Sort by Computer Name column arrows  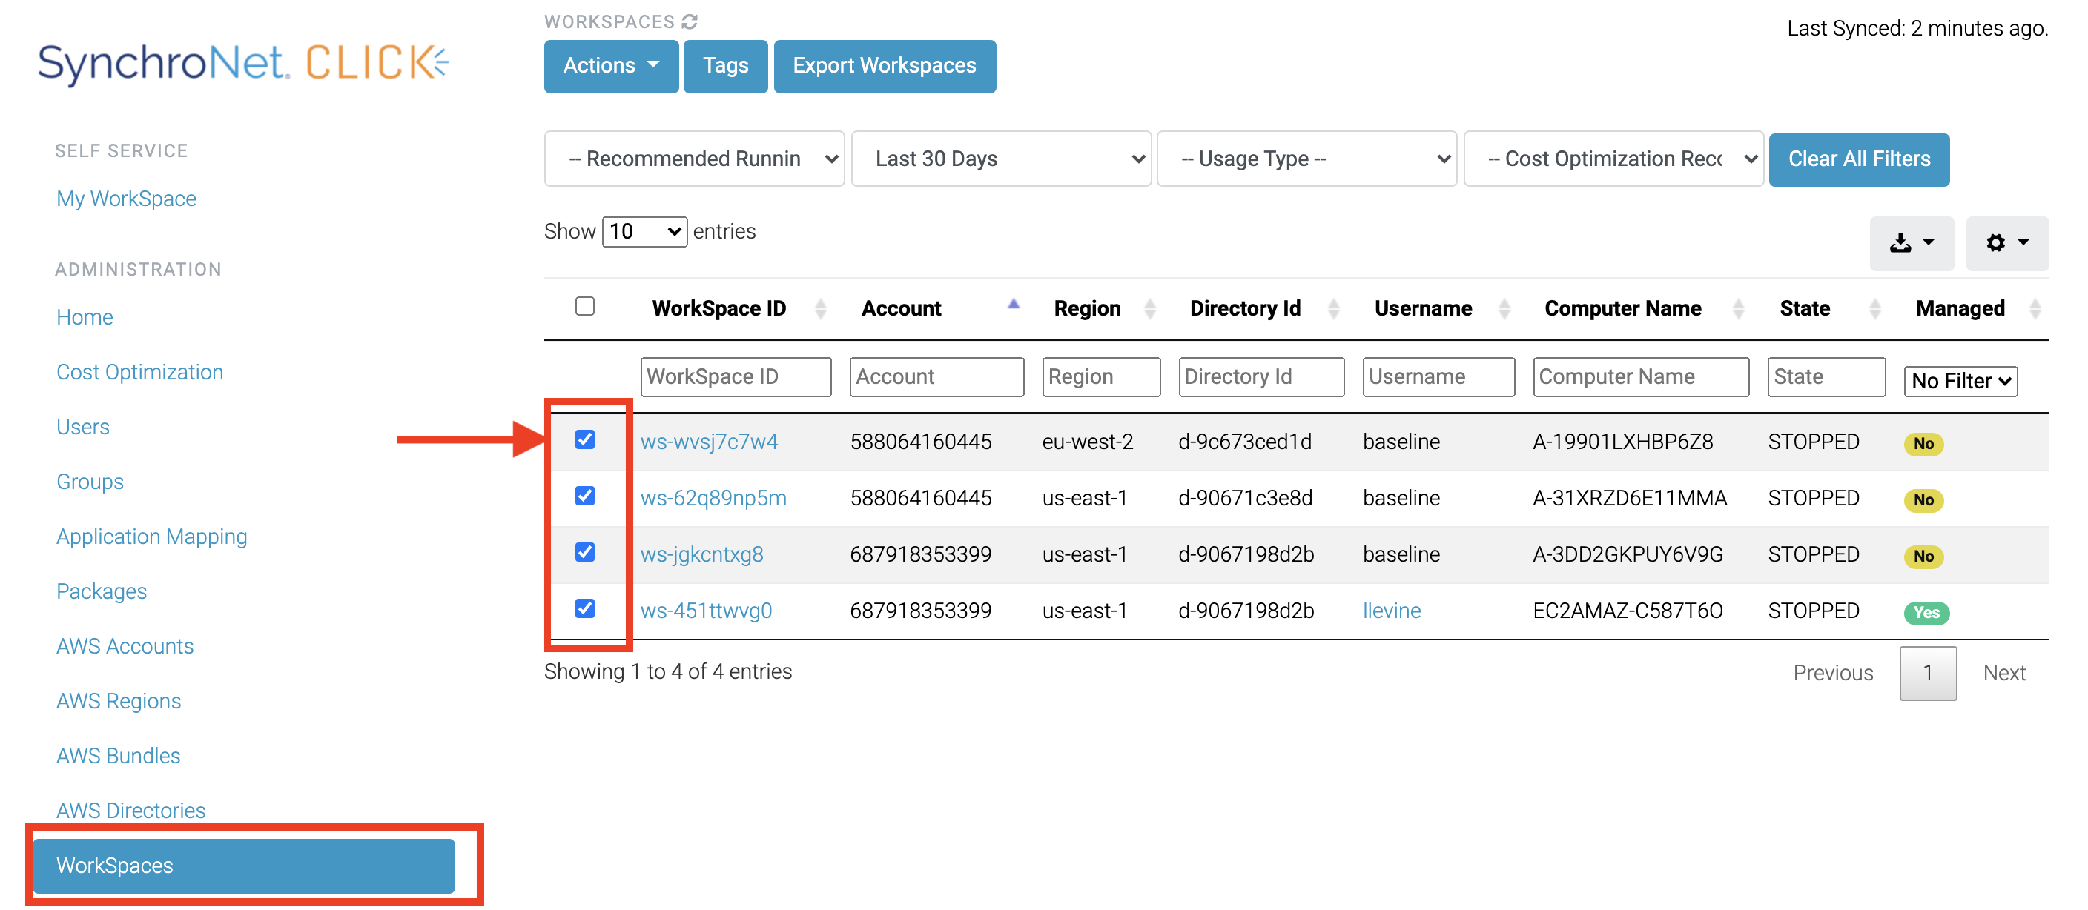(1738, 309)
